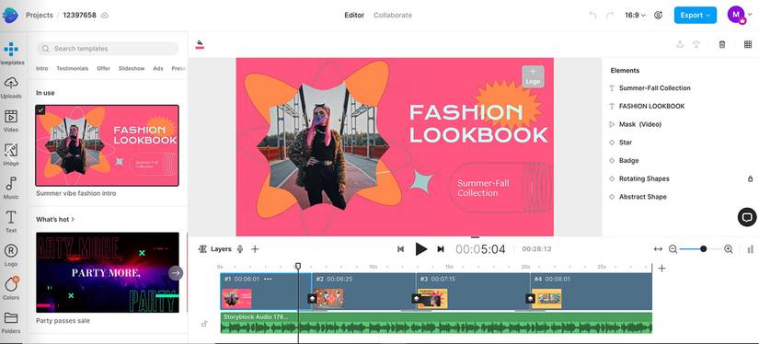This screenshot has width=759, height=344.
Task: Open the Uploads sidebar panel
Action: click(11, 87)
